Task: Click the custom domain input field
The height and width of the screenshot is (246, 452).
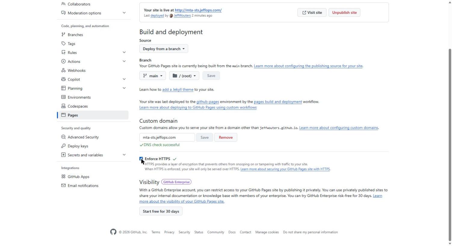Action: click(x=167, y=137)
